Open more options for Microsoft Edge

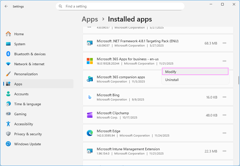coord(224,133)
